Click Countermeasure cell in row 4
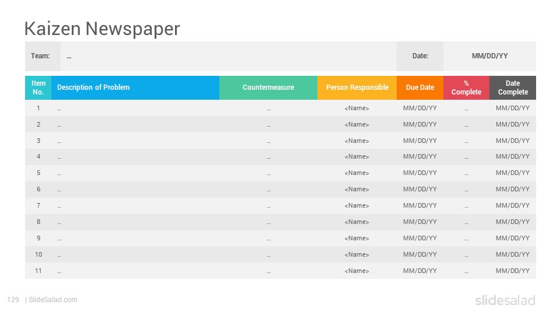The image size is (560, 315). [268, 157]
